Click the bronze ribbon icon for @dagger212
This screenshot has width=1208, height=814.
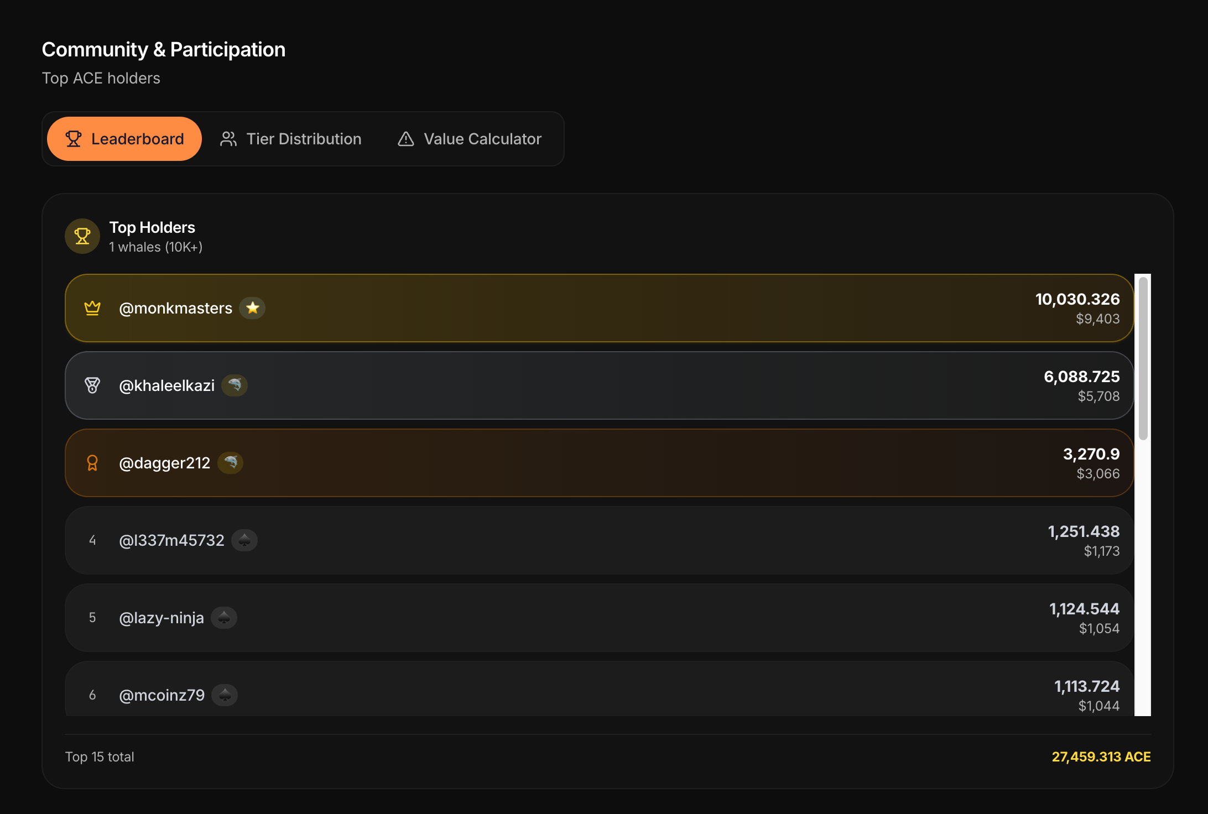pos(92,463)
